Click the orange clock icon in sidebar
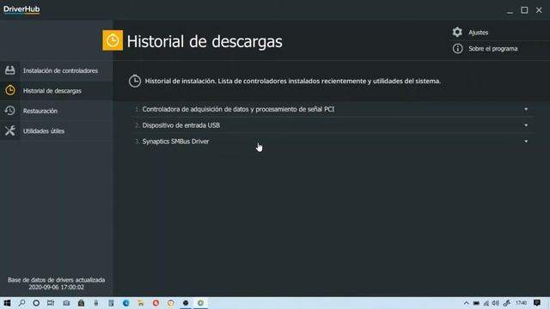Viewport: 550px width, 309px height. point(10,90)
